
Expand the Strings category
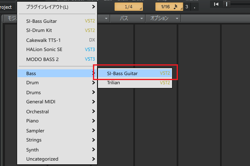tap(57, 140)
